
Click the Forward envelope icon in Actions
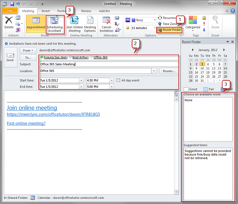(x=18, y=24)
